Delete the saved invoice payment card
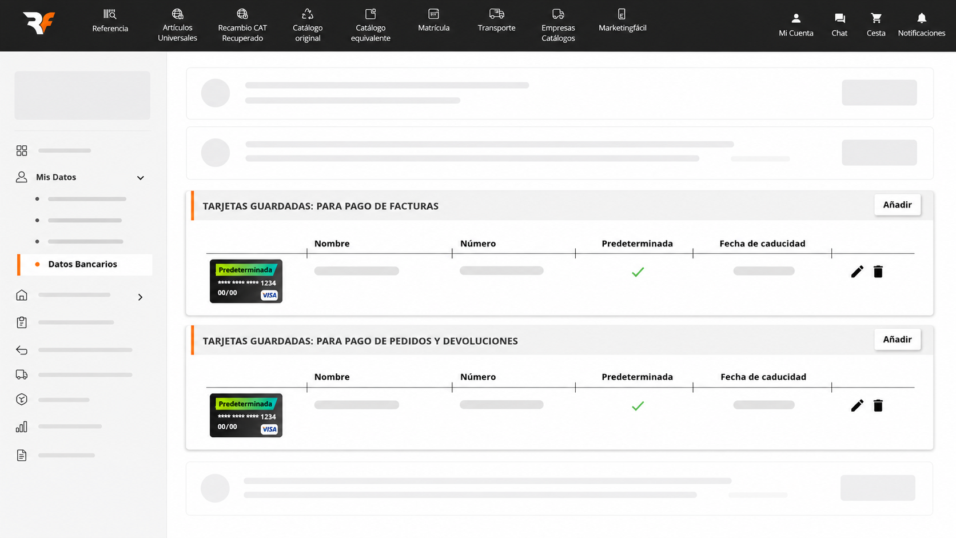 pyautogui.click(x=878, y=272)
